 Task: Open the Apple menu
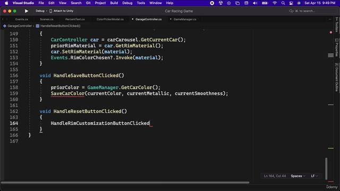click(x=6, y=3)
